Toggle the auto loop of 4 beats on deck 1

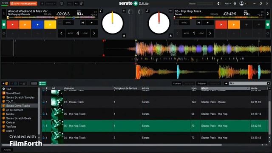[78, 33]
